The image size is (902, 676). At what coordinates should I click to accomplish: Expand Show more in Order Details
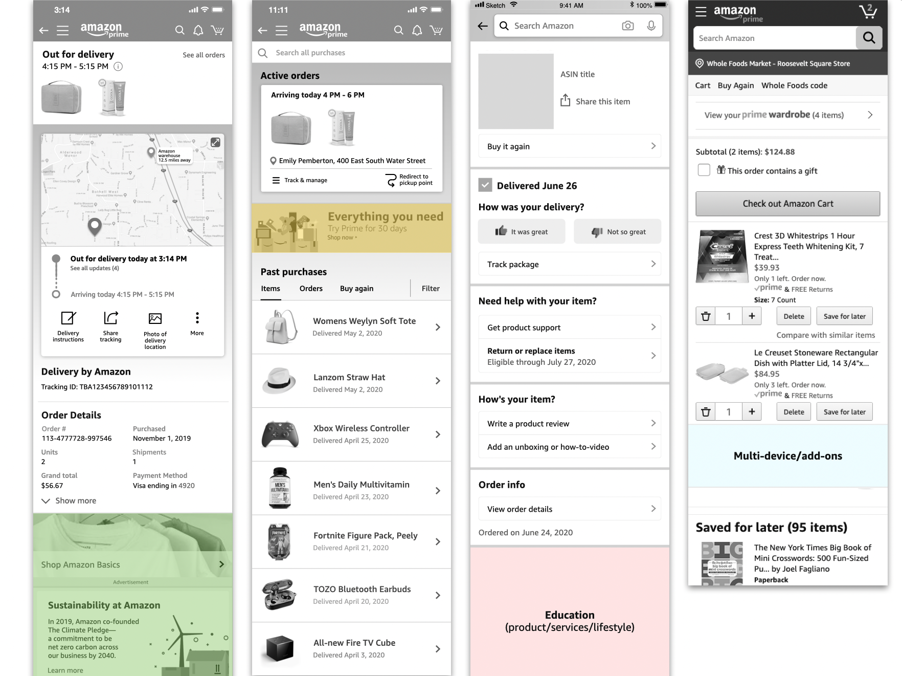point(69,500)
